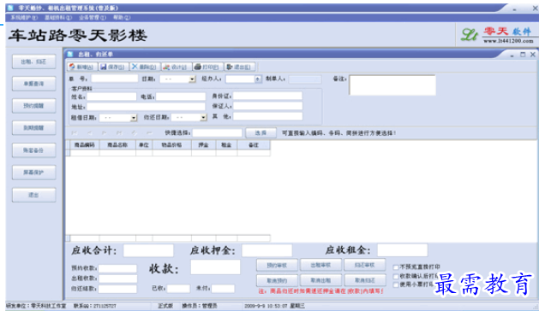Click the 取消预约 button

277,280
